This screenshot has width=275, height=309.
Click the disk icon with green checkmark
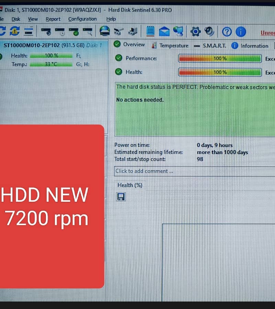point(74,32)
